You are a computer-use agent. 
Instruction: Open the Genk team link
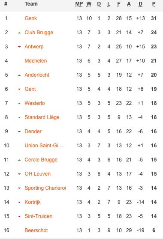tap(31, 18)
